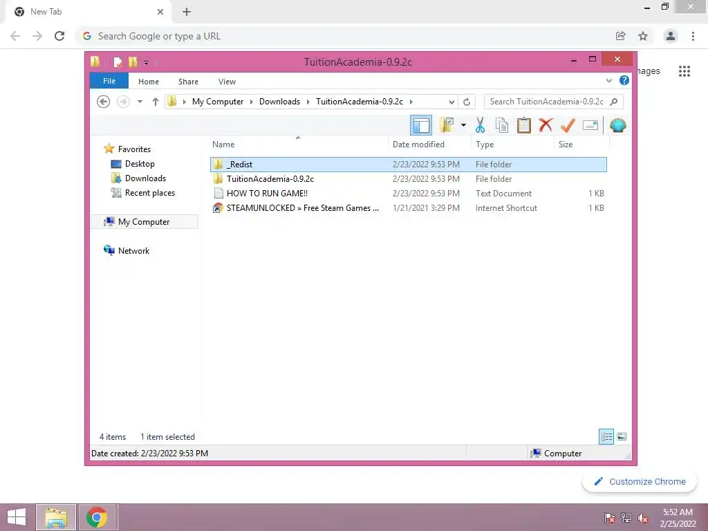The width and height of the screenshot is (708, 531).
Task: Click the new folder toolbar icon
Action: click(447, 125)
